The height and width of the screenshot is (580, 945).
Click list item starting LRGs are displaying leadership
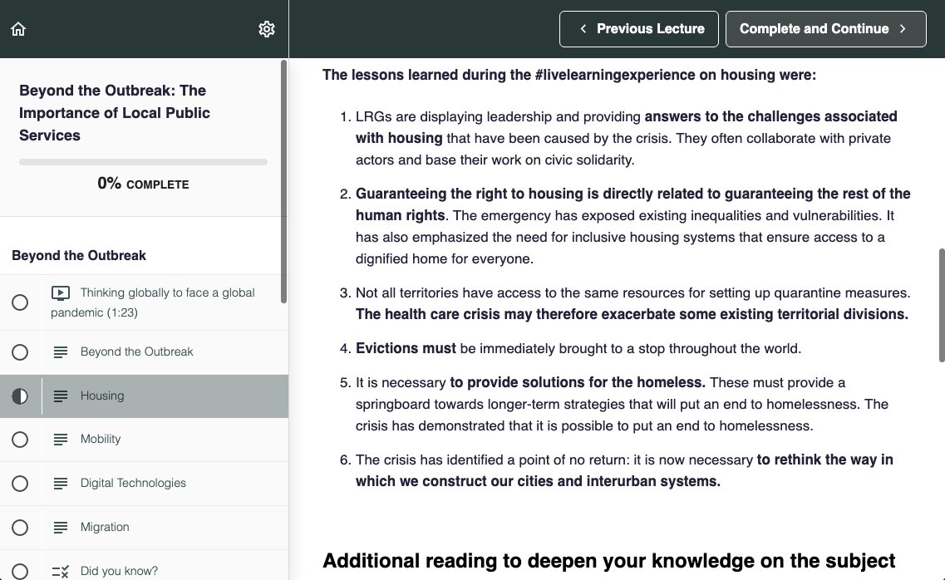tap(626, 138)
